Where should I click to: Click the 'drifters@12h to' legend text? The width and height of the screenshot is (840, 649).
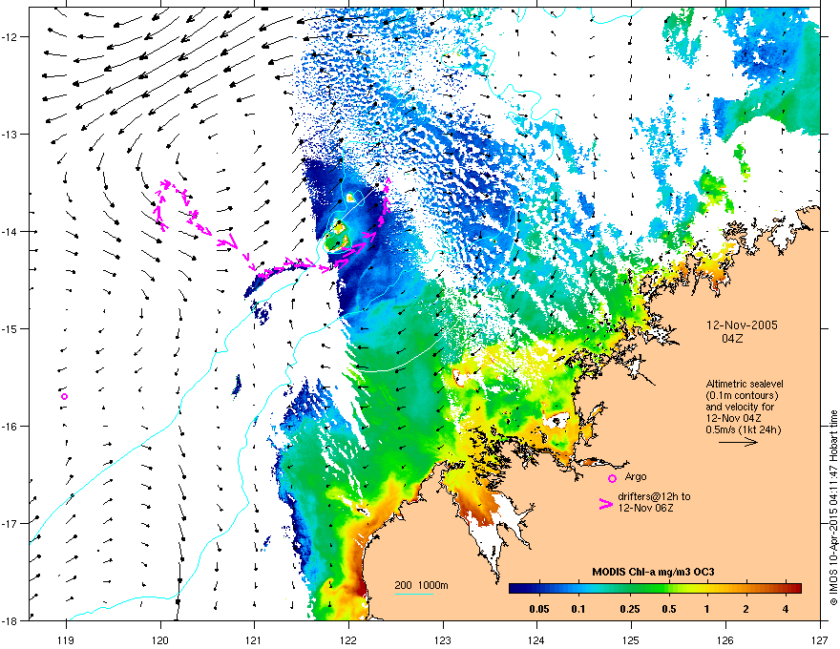coord(654,496)
